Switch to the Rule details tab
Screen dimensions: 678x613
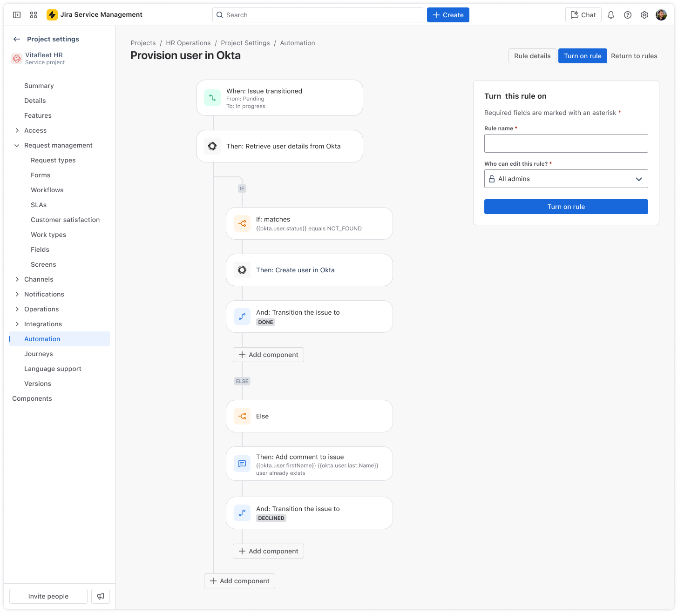[x=532, y=56]
